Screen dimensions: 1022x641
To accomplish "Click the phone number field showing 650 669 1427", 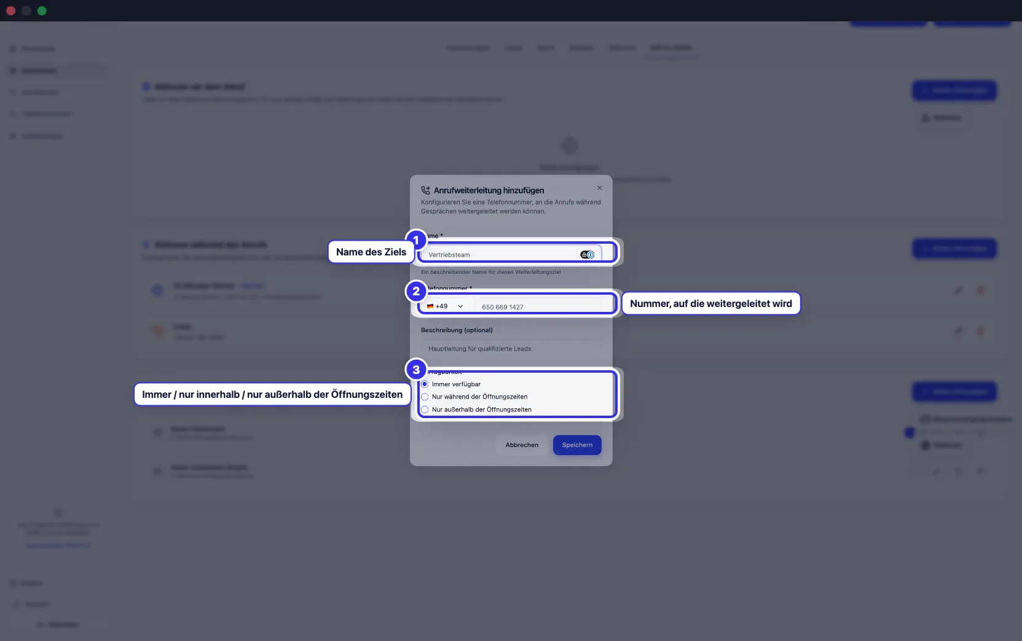I will (538, 306).
